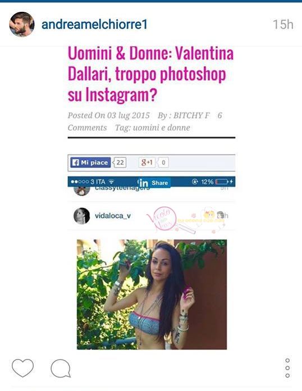Click the BITCHY F author name
302x391 pixels.
191,116
